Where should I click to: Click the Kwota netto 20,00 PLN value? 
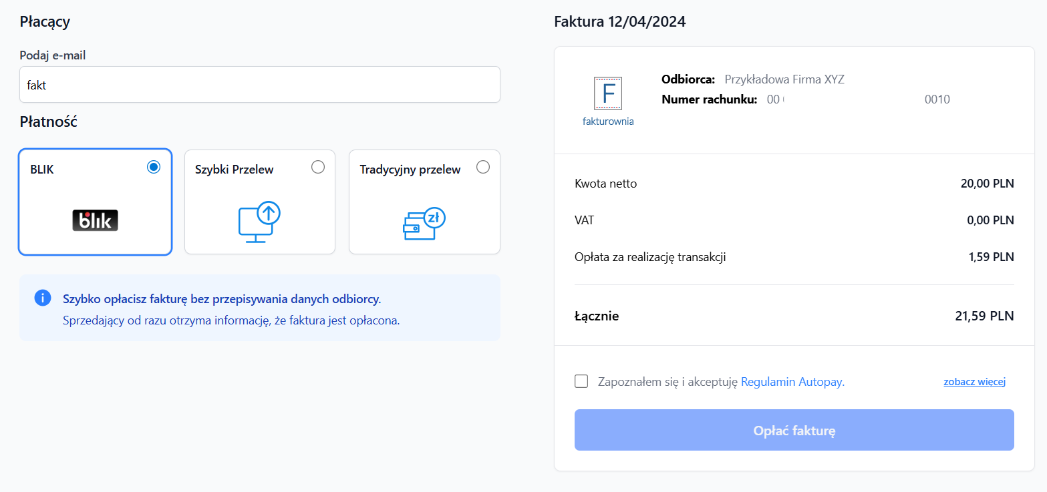point(988,184)
